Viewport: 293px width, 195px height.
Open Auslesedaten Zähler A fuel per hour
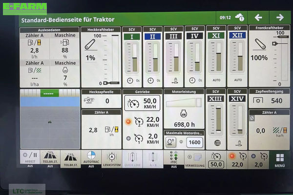click(35, 46)
